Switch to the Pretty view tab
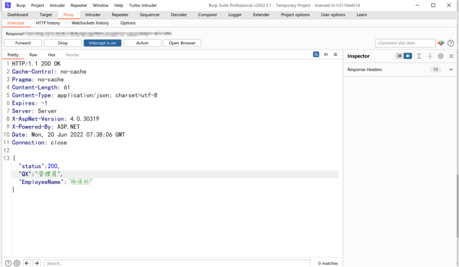459x267 pixels. tap(13, 55)
